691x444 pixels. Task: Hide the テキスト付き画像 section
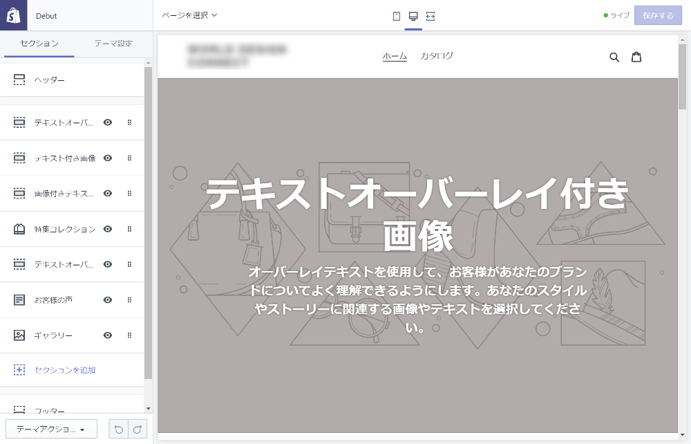[x=108, y=158]
